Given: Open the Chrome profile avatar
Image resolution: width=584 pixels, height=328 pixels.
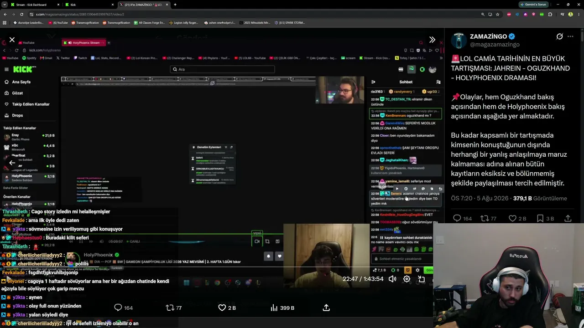Looking at the screenshot, I should 570,14.
